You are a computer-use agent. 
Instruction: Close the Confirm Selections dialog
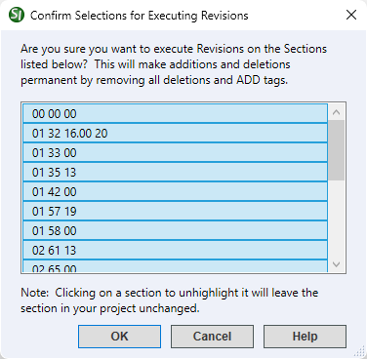pos(351,15)
